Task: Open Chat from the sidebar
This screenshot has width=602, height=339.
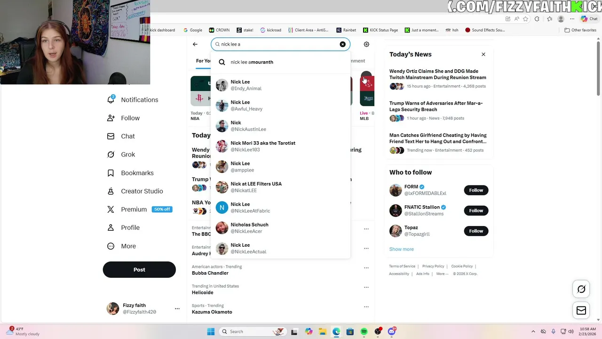Action: [121, 137]
